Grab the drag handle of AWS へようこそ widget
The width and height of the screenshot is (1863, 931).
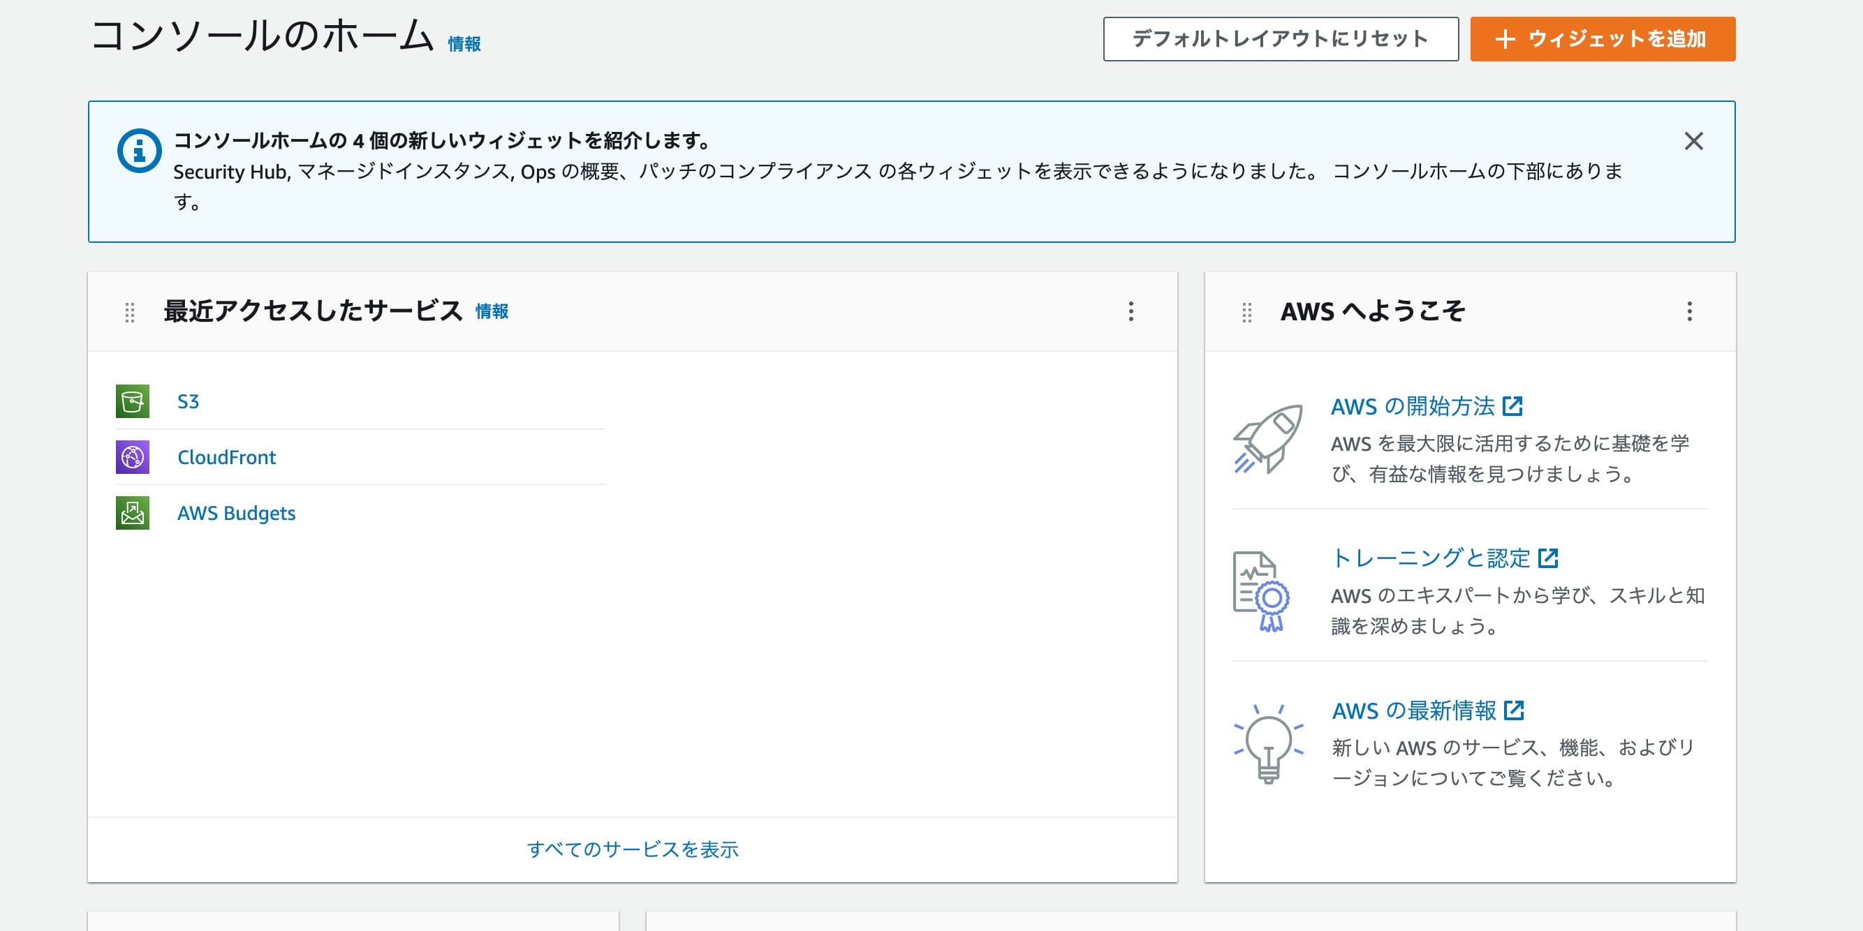tap(1247, 312)
